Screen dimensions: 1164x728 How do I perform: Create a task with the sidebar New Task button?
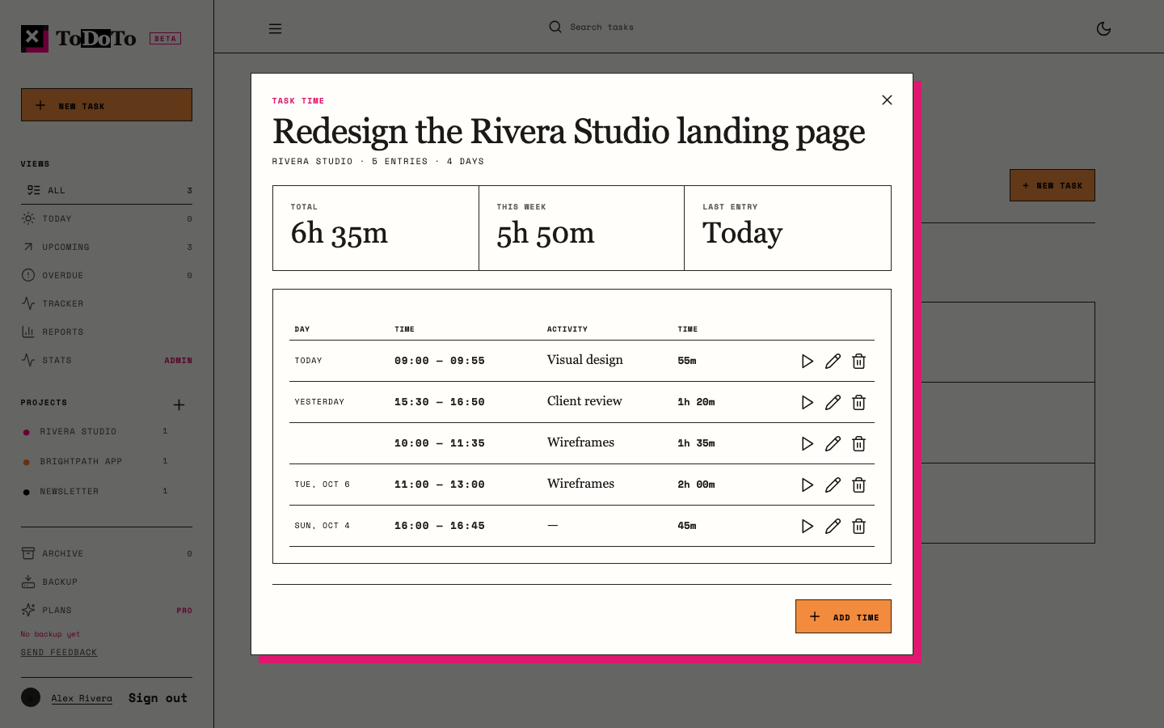107,105
